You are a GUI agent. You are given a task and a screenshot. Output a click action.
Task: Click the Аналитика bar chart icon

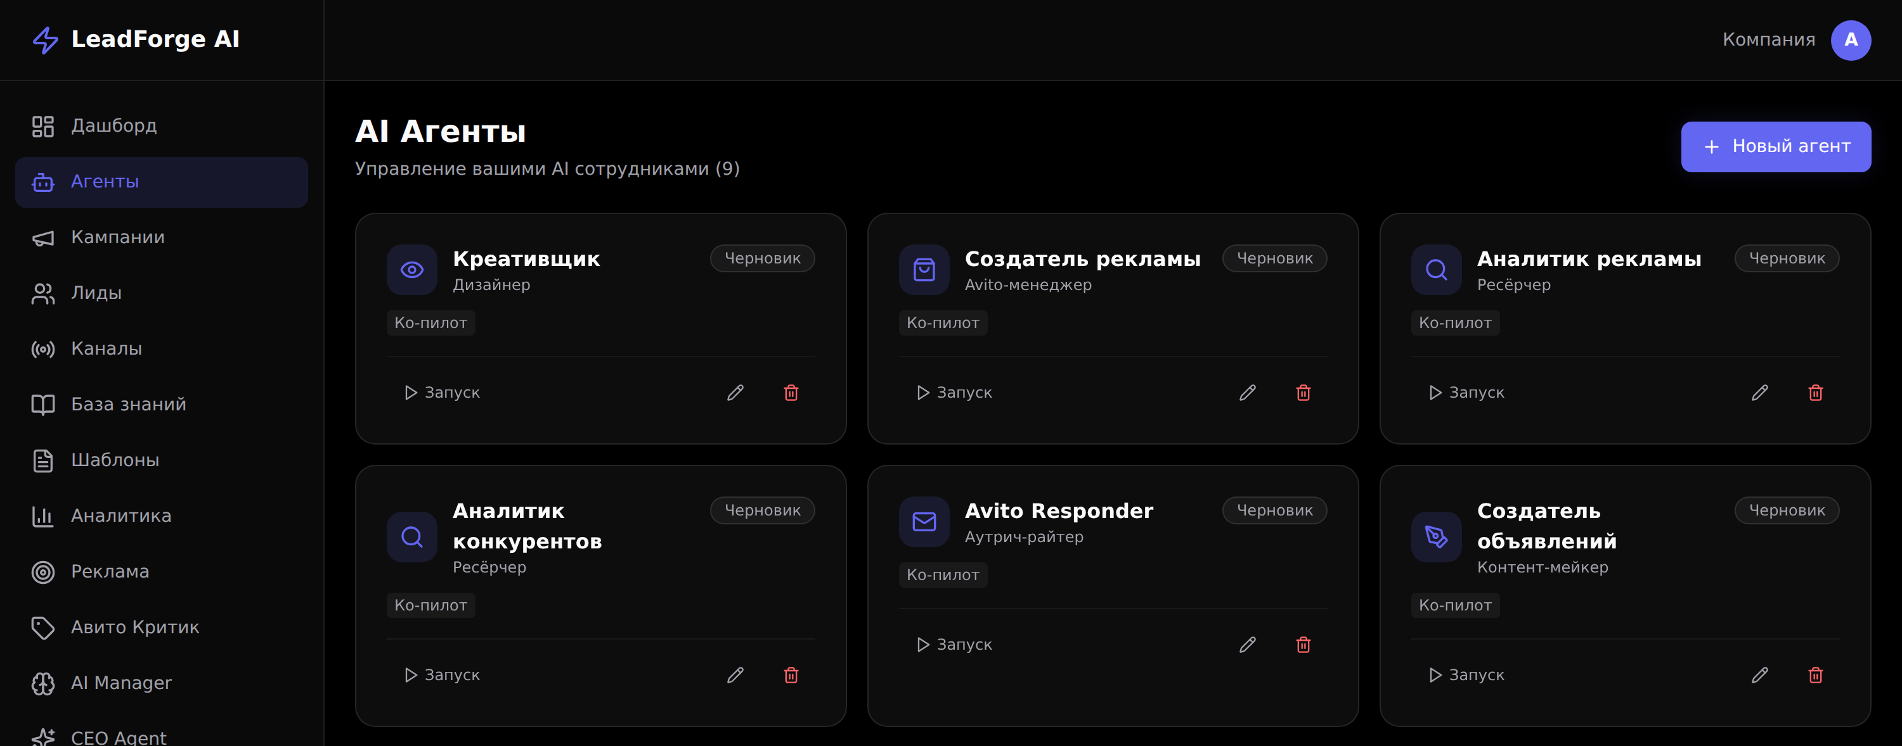pyautogui.click(x=43, y=516)
